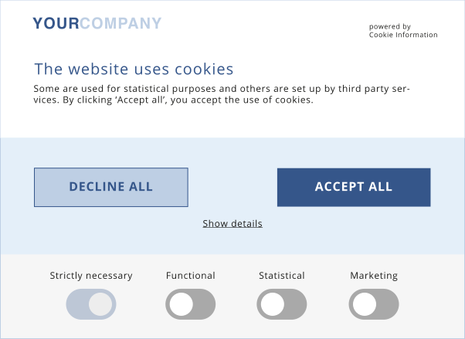Click empty space between the Decline and Accept buttons
Viewport: 465px width, 339px height.
[x=232, y=187]
